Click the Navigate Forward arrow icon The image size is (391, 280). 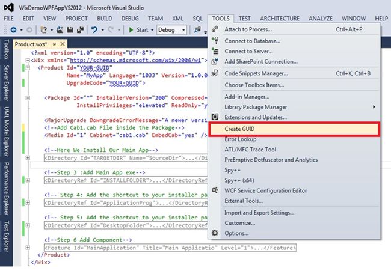[29, 30]
